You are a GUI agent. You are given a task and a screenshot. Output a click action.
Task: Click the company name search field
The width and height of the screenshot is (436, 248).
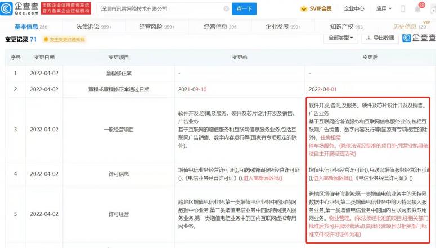coord(164,9)
